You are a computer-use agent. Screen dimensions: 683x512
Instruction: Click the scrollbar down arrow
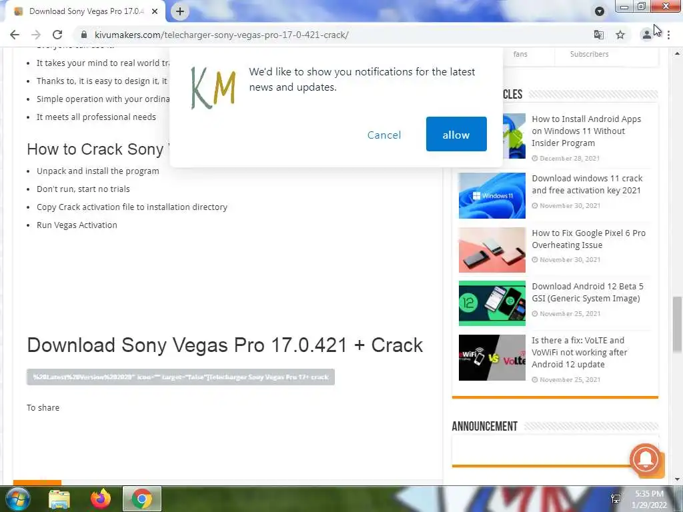pos(677,479)
